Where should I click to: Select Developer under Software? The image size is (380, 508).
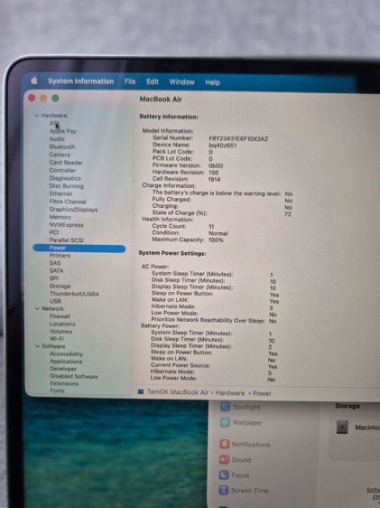click(63, 369)
